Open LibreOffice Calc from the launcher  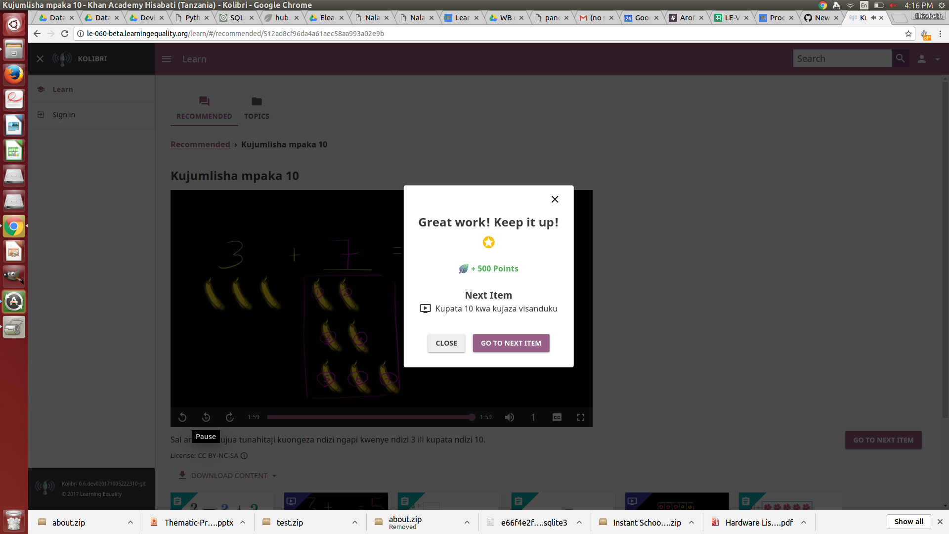coord(14,150)
